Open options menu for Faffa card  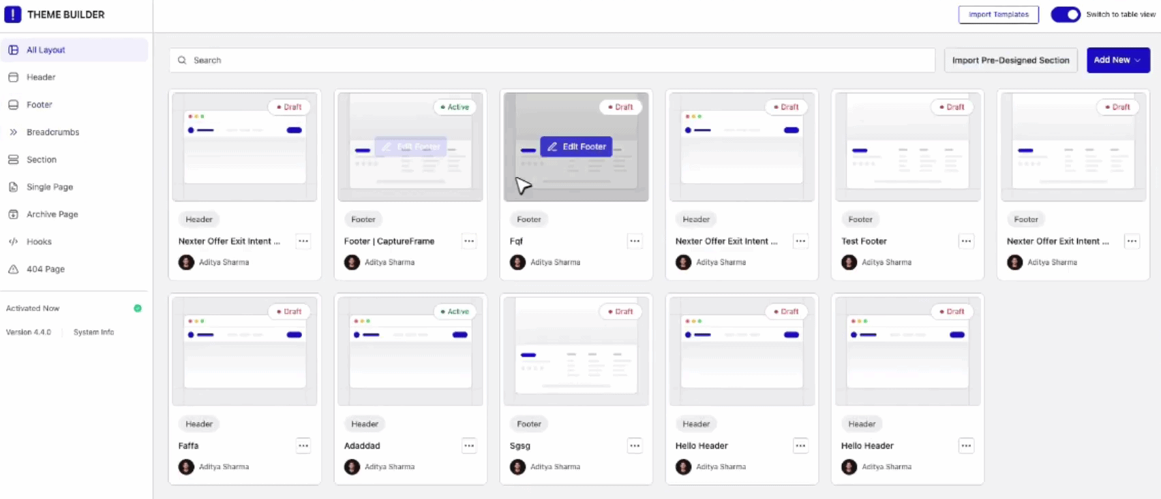coord(303,446)
